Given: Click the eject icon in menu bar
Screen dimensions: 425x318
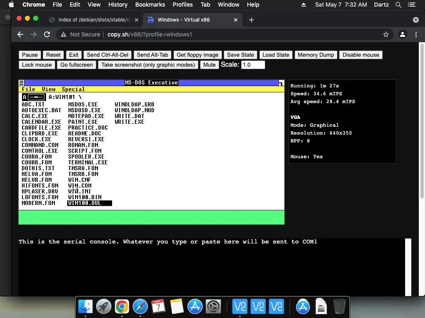Looking at the screenshot, I should pyautogui.click(x=303, y=5).
